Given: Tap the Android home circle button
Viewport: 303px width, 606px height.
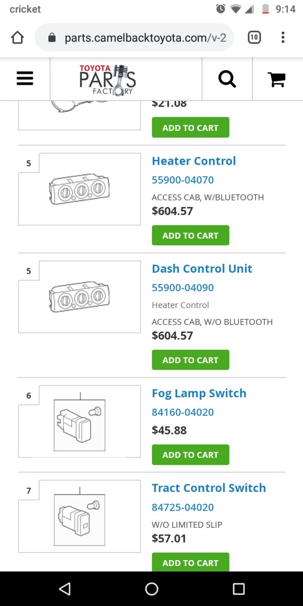Looking at the screenshot, I should [151, 588].
